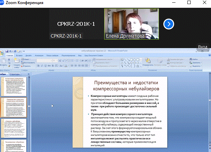
Task: Click the Redo icon in PowerPoint quick access toolbar
Action: click(x=15, y=51)
